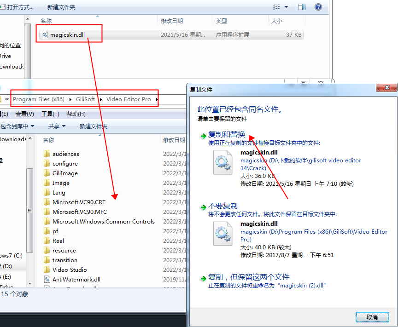Click the Program Files (x86) breadcrumb
This screenshot has width=398, height=327.
tap(39, 99)
